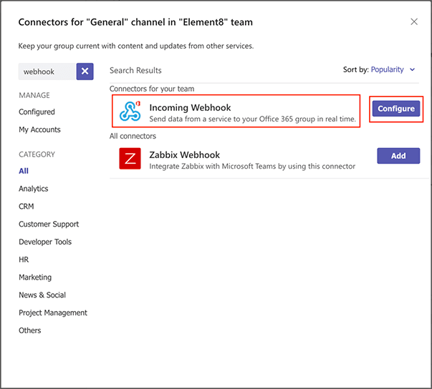Add the Zabbix Webhook connector
Image resolution: width=432 pixels, height=389 pixels.
tap(398, 156)
